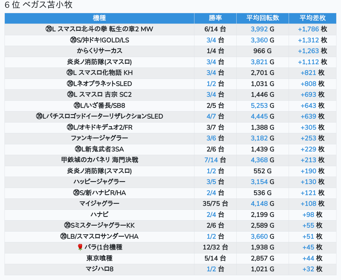Viewport: 341px width, 280px height.
Task: Click the 35/75 台 win rate cell
Action: coord(215,204)
